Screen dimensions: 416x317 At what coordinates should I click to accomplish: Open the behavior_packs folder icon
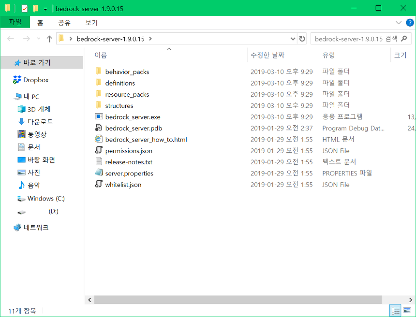99,72
